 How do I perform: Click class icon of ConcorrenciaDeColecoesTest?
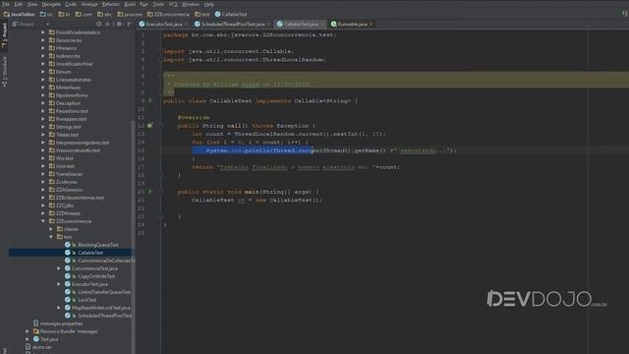(x=68, y=261)
